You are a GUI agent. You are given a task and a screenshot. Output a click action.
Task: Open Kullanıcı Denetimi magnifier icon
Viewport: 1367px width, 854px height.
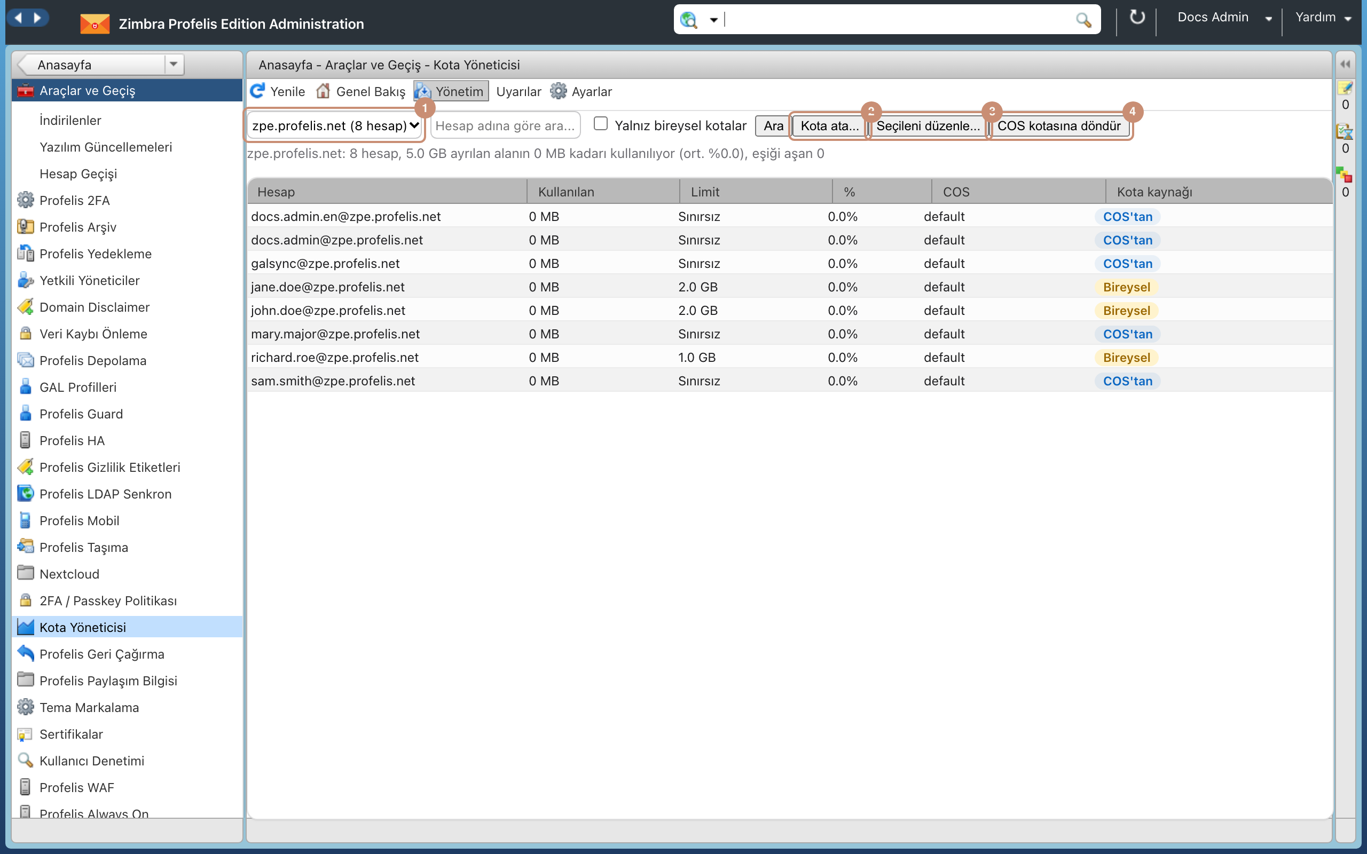click(26, 760)
